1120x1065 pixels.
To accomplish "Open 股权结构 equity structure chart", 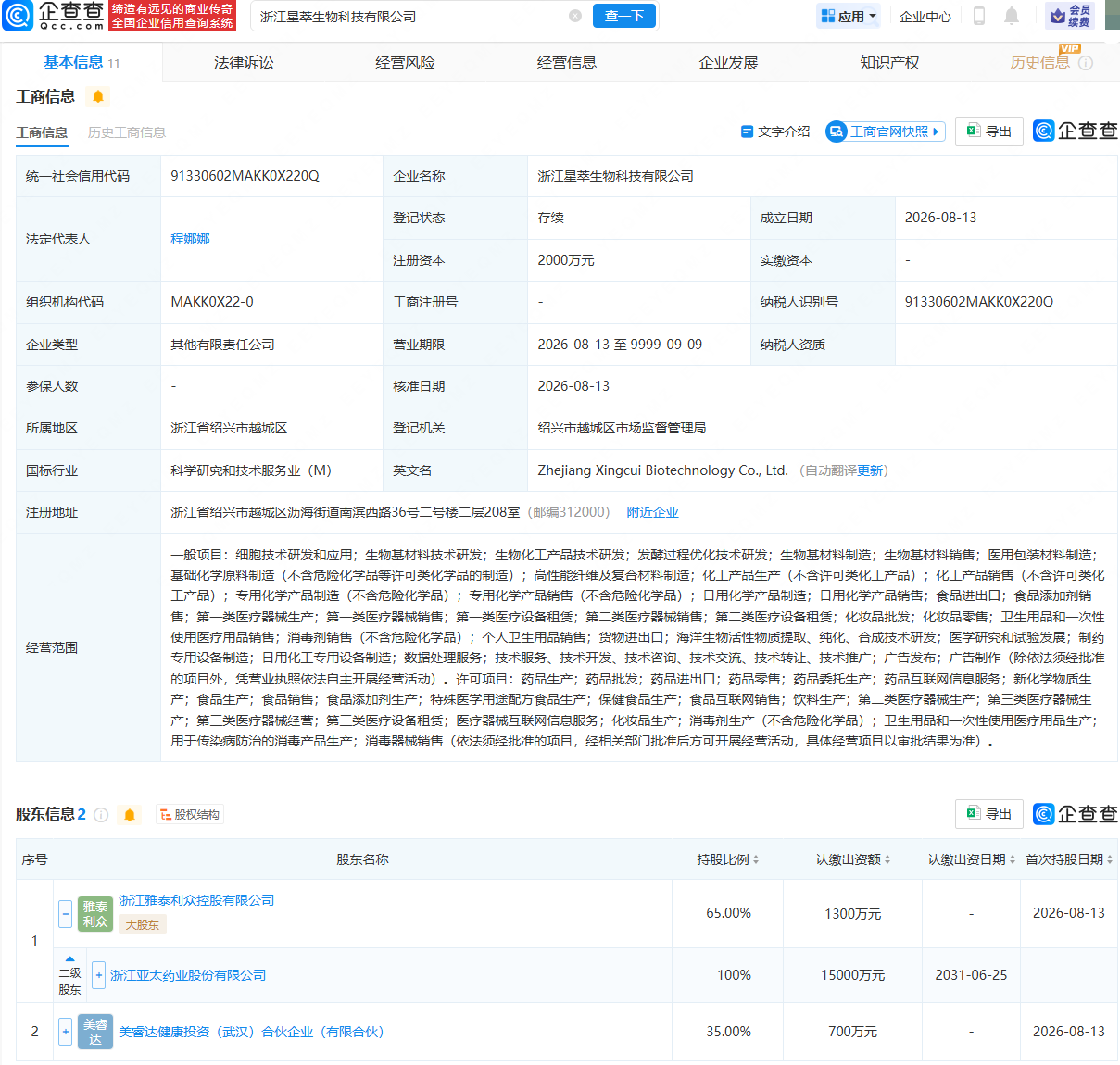I will pos(190,815).
